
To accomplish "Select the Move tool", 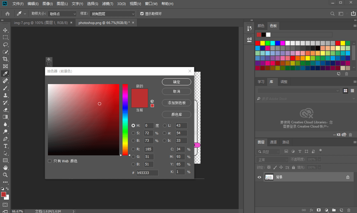I will 5,30.
